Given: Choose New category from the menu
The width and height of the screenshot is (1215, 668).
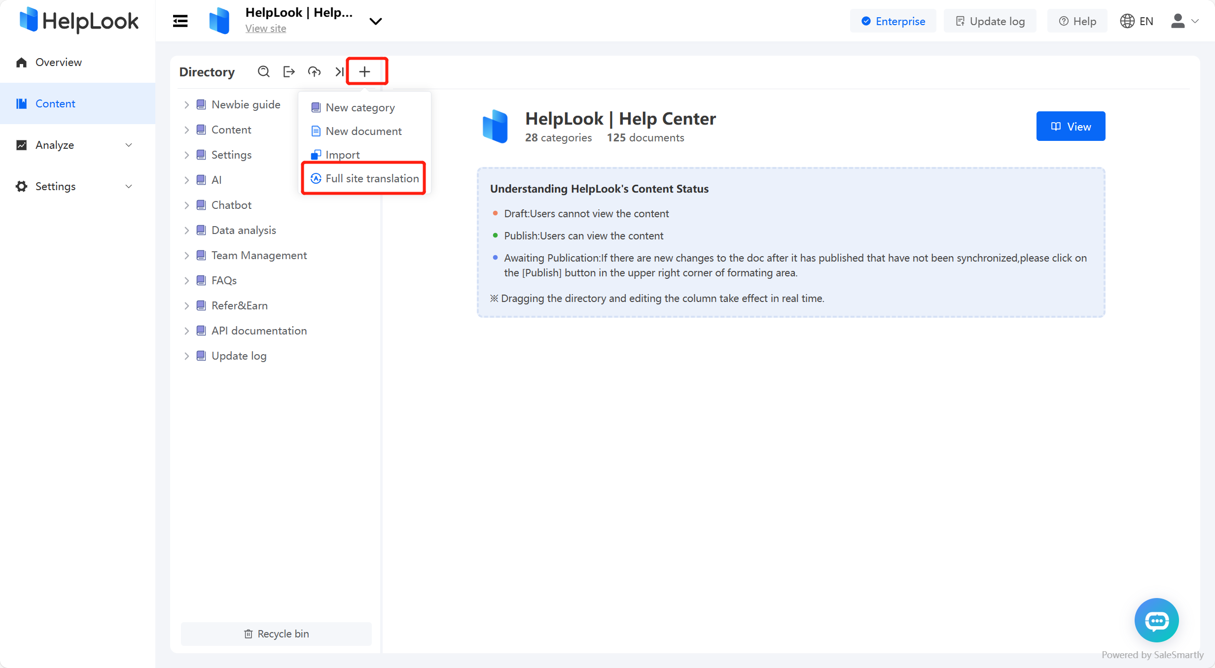Looking at the screenshot, I should click(360, 107).
